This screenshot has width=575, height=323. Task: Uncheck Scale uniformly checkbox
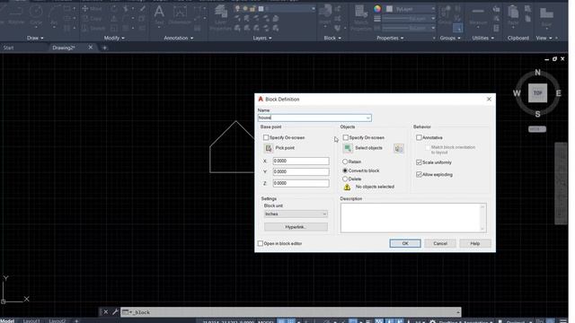click(419, 162)
